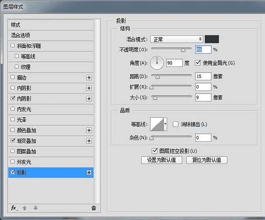This screenshot has height=220, width=265.
Task: Click the 角度 value field showing 90
Action: (x=174, y=63)
